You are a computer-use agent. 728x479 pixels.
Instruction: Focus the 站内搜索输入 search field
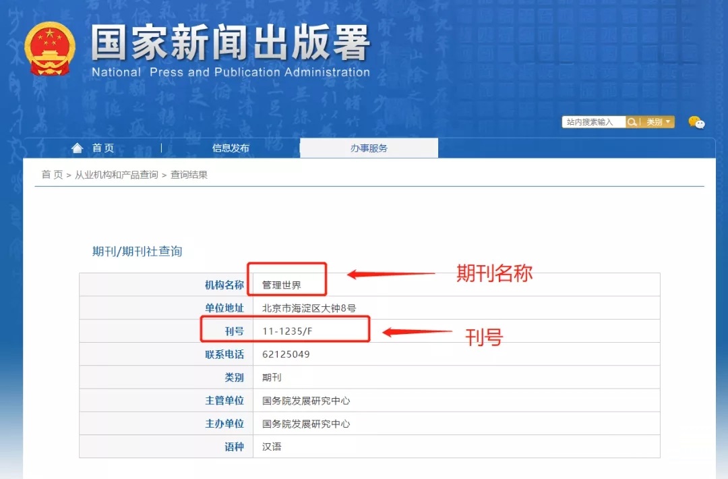594,122
